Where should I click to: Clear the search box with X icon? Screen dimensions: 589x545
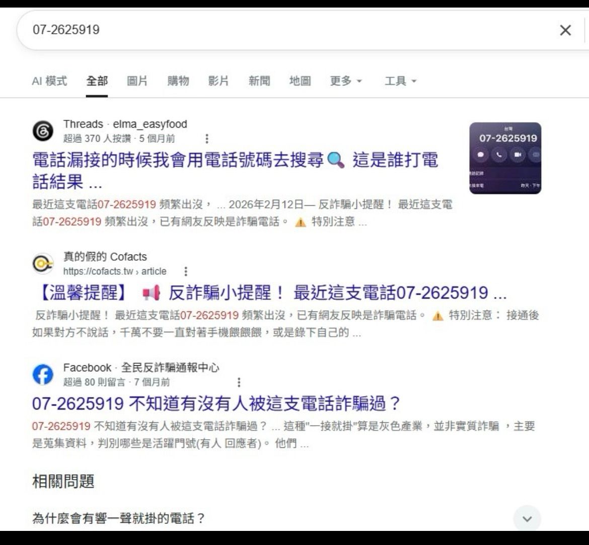pyautogui.click(x=565, y=30)
